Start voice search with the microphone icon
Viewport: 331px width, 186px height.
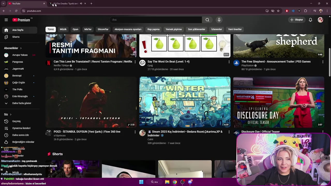point(219,20)
